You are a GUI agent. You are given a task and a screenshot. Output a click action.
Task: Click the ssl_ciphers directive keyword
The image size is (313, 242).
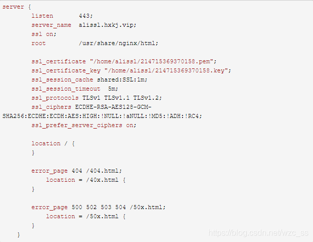[51, 107]
